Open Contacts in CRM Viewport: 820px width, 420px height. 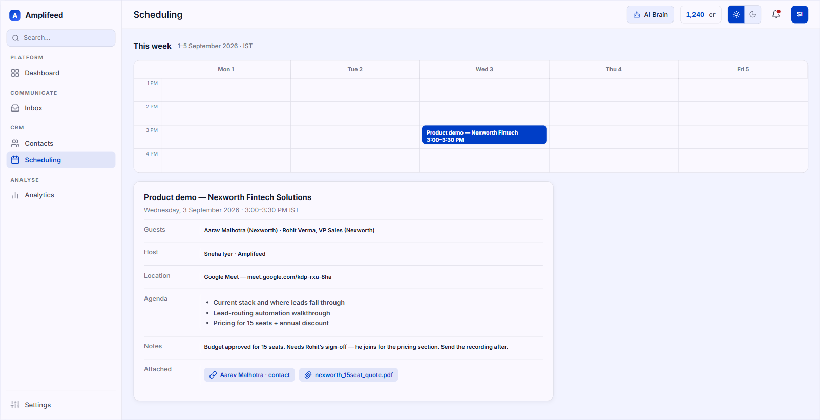(61, 144)
